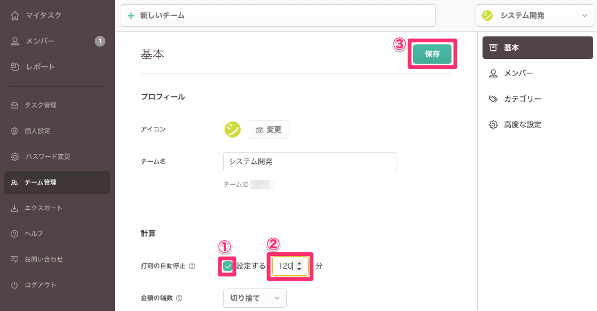This screenshot has height=311, width=597.
Task: Open the 切り捨て rounding dropdown
Action: tap(255, 298)
